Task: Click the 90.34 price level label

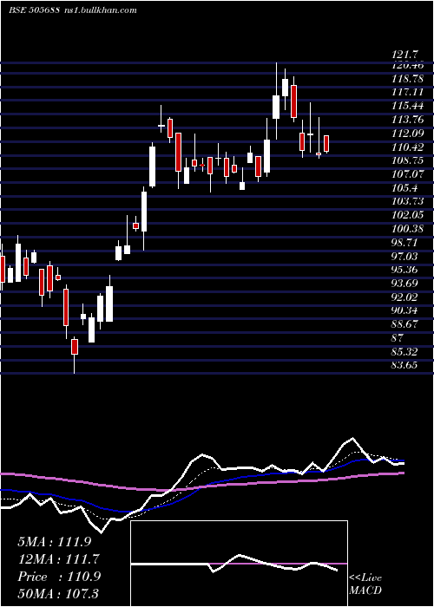Action: (405, 310)
